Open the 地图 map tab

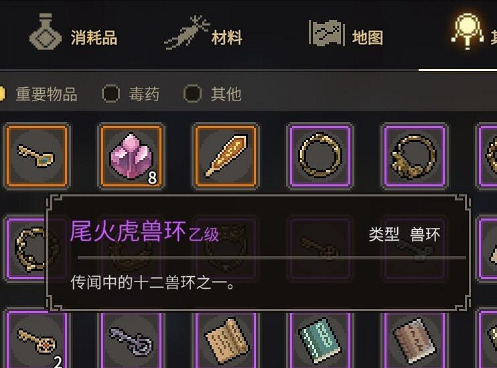click(346, 34)
